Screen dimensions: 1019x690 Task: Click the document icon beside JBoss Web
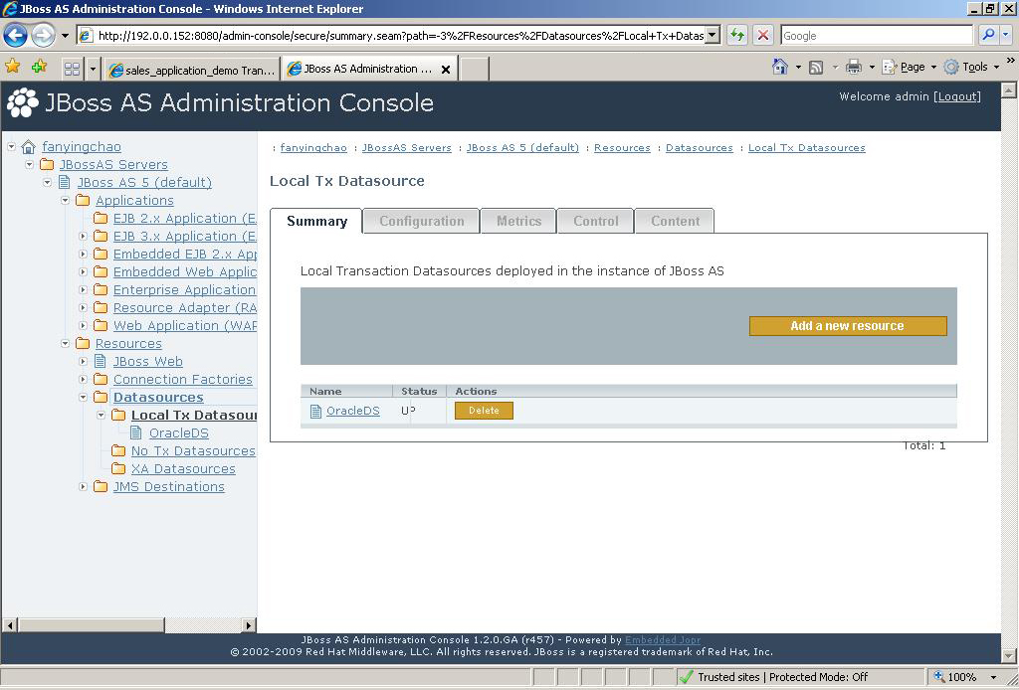coord(101,361)
